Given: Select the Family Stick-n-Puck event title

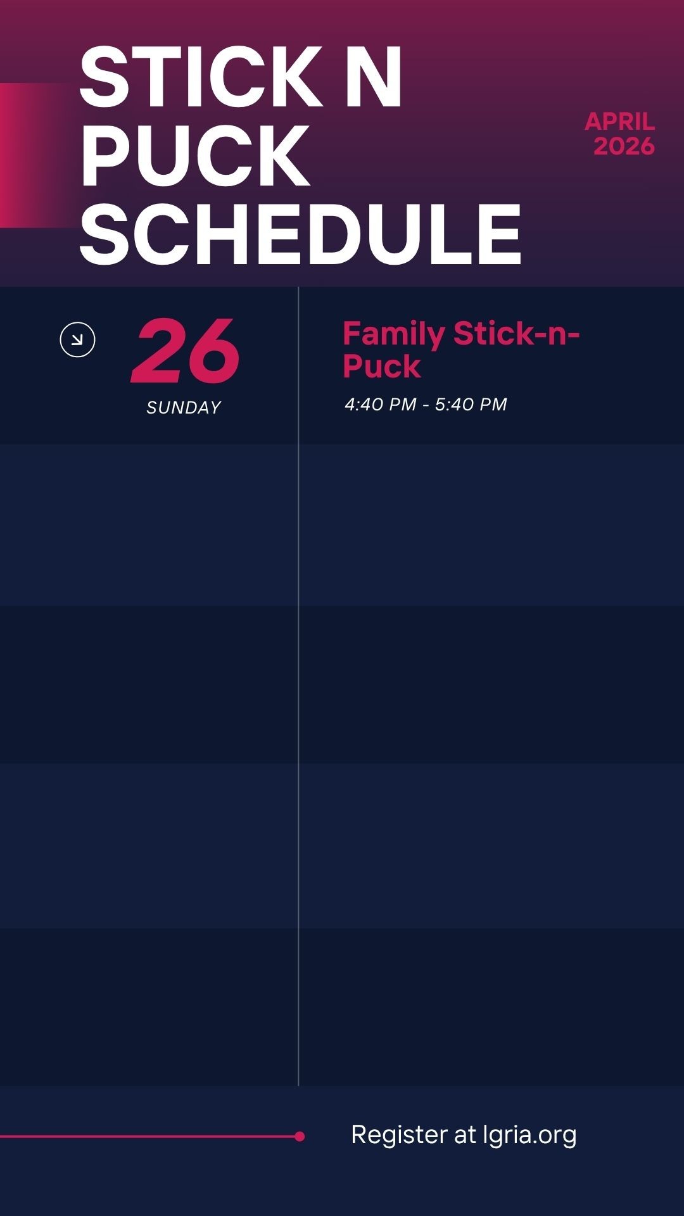Looking at the screenshot, I should tap(460, 350).
